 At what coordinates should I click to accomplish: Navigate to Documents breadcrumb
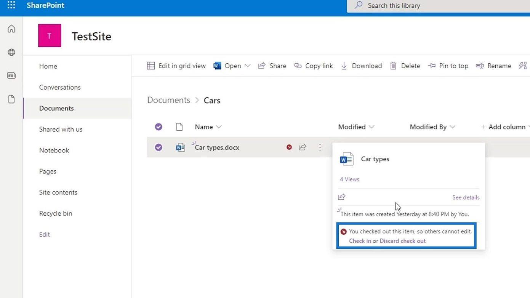click(169, 100)
